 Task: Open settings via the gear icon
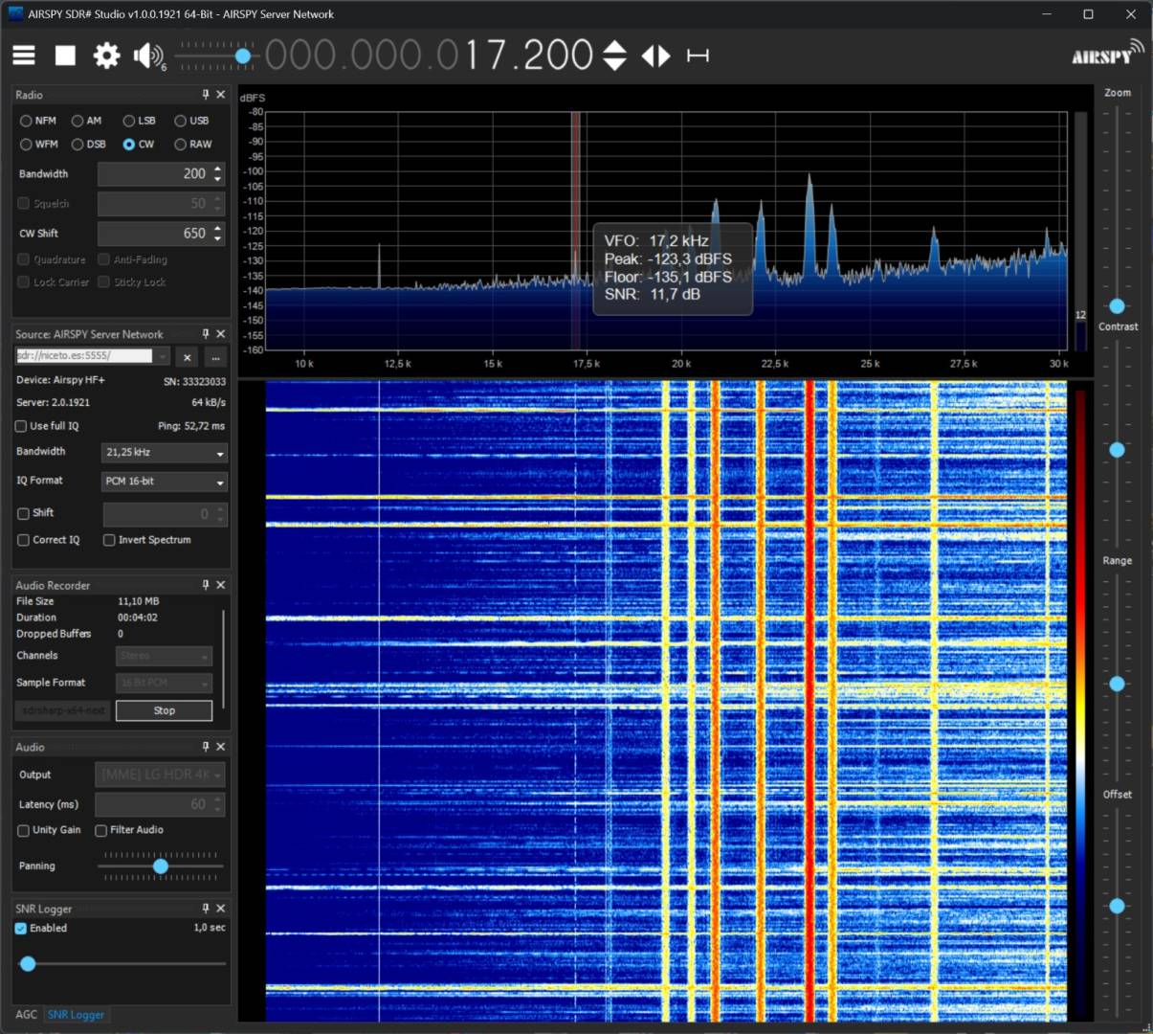tap(106, 56)
